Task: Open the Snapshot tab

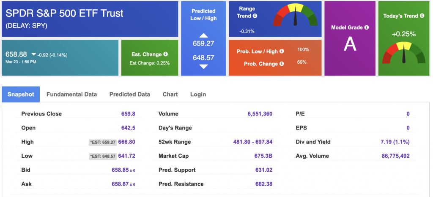Action: [x=21, y=94]
